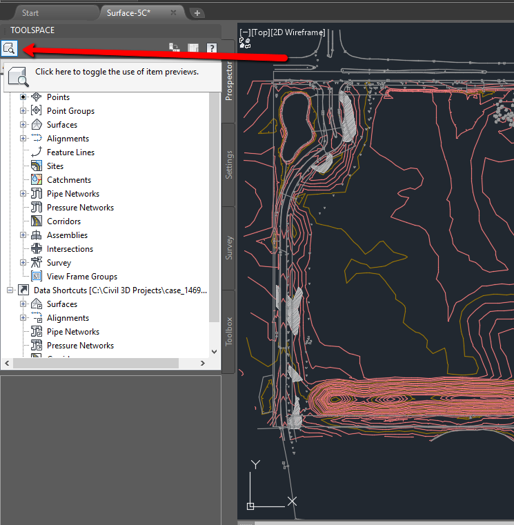This screenshot has height=525, width=514.
Task: Open the Toolbox tab
Action: (229, 331)
